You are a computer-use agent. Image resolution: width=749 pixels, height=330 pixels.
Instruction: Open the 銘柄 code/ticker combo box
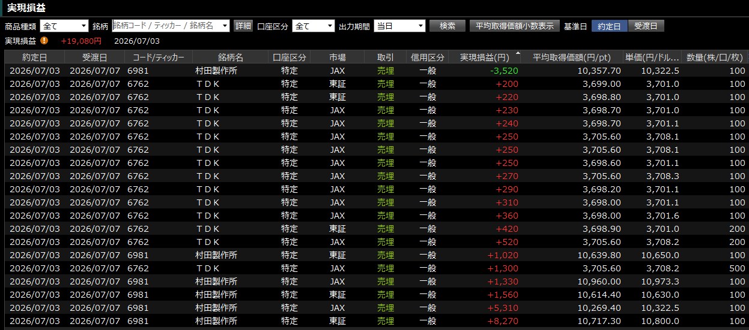pos(171,26)
